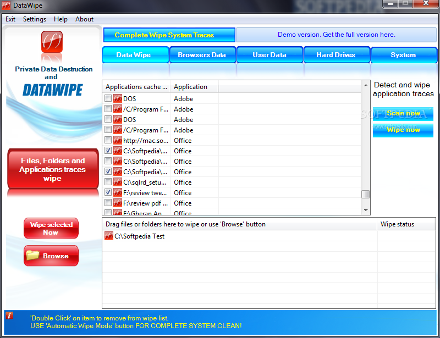The width and height of the screenshot is (440, 338).
Task: Select the C:\sqlrd_setu... row text
Action: (145, 182)
